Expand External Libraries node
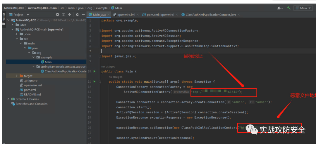The image size is (316, 144). (8, 99)
